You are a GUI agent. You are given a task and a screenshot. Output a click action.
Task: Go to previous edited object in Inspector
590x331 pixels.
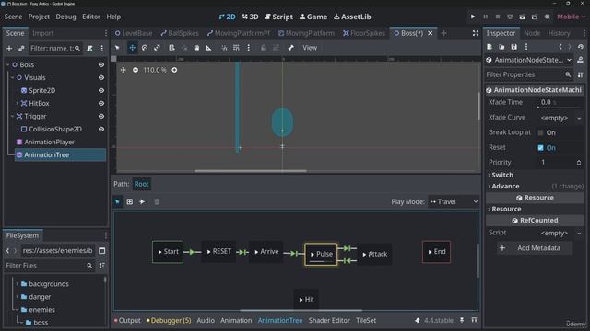coord(560,47)
